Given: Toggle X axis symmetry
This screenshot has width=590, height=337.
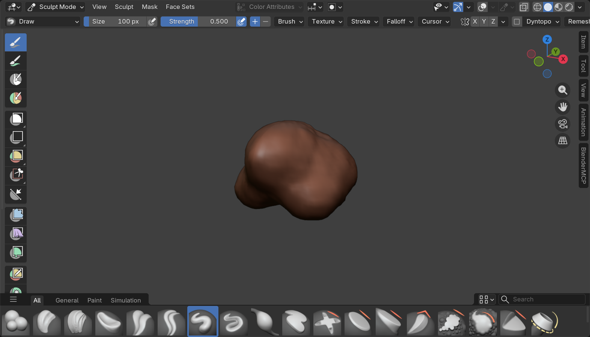Looking at the screenshot, I should pos(475,22).
